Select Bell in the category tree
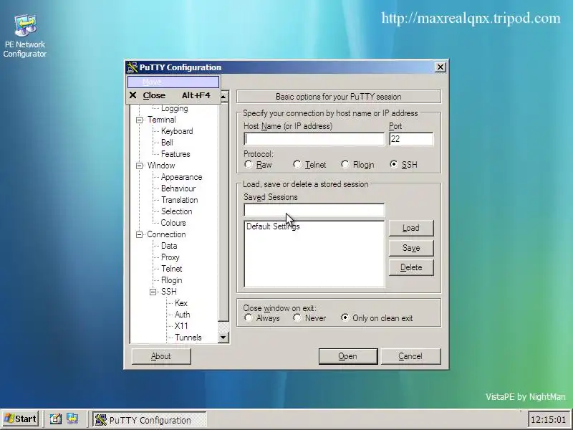The image size is (573, 430). coord(167,143)
